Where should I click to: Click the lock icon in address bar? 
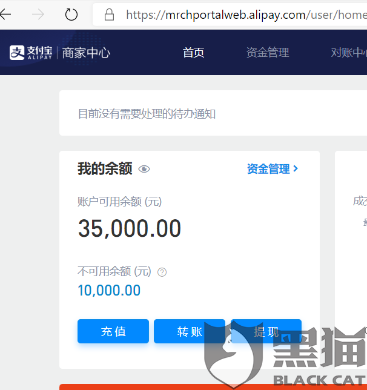pyautogui.click(x=109, y=15)
